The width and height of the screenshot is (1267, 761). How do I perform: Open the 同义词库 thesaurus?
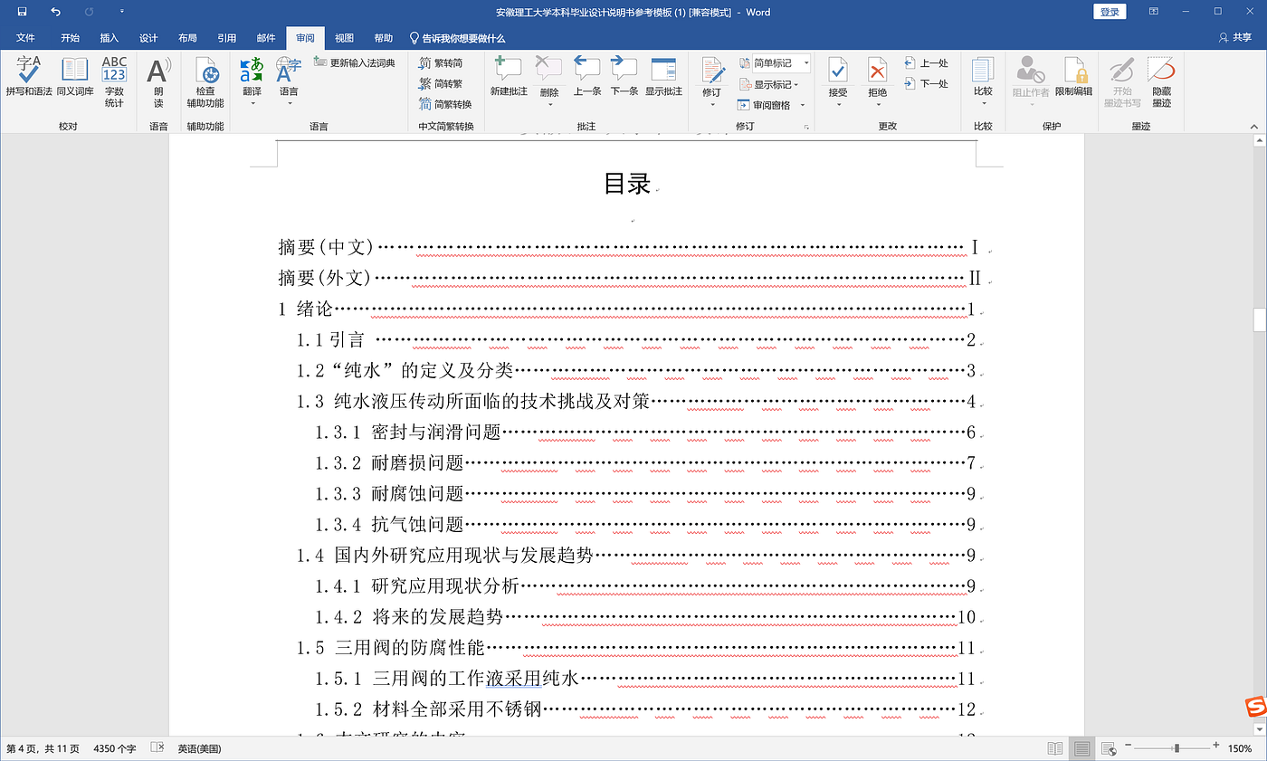point(75,77)
